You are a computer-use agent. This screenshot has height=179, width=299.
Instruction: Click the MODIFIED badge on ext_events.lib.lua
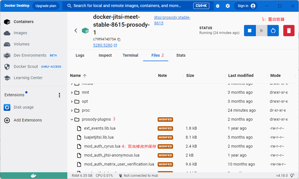[165, 128]
